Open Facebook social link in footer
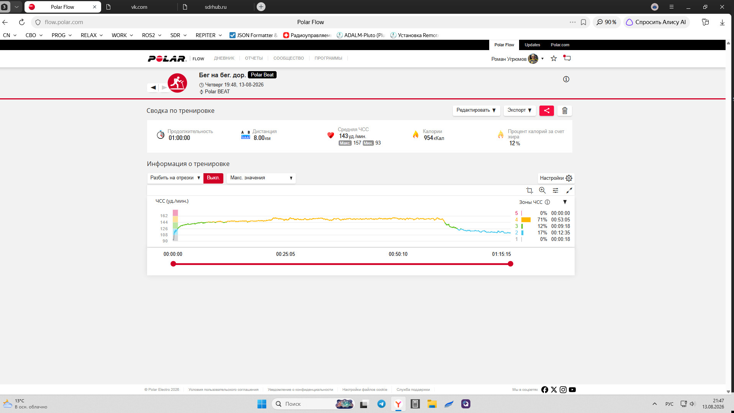Viewport: 734px width, 413px height. pos(545,390)
